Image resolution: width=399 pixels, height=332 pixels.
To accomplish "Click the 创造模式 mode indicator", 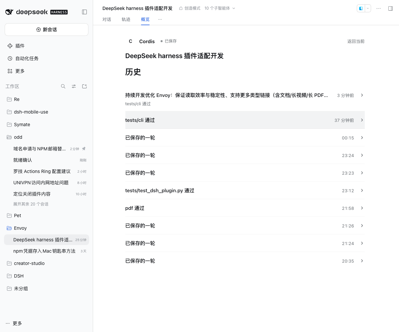I will tap(190, 8).
